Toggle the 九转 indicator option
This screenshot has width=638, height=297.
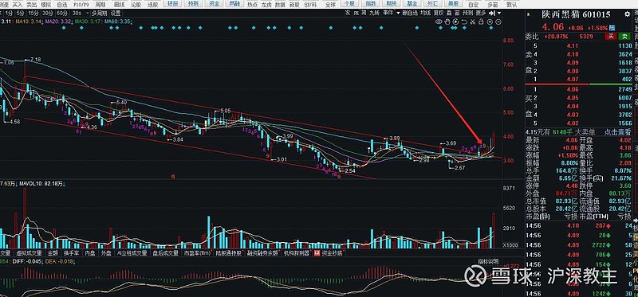point(374,13)
